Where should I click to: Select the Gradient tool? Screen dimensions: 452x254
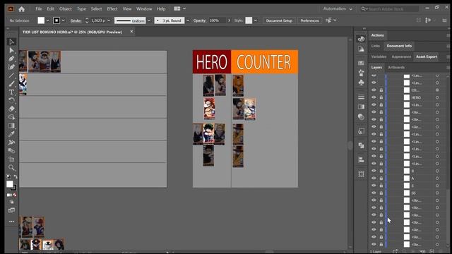coord(11,126)
